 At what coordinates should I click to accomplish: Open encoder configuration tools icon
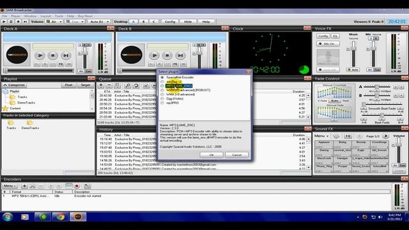coord(33,186)
